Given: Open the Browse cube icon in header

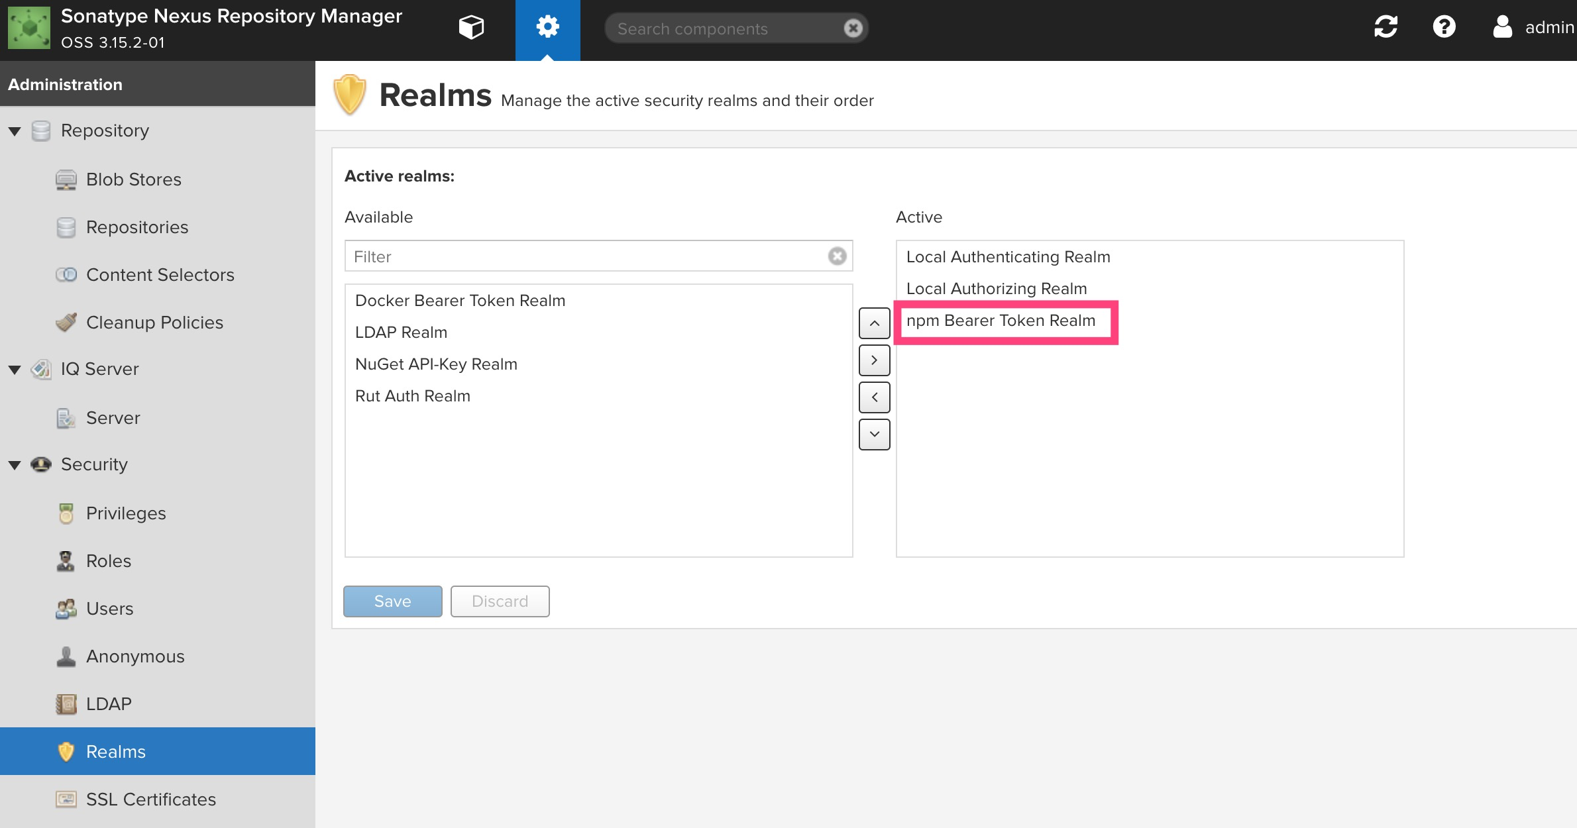Looking at the screenshot, I should 471,27.
